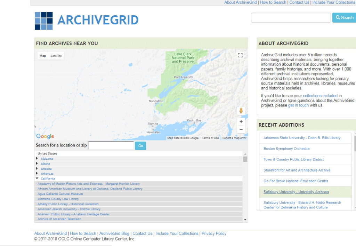Click Port Alsworth label on map
The image size is (356, 246).
pyautogui.click(x=184, y=77)
